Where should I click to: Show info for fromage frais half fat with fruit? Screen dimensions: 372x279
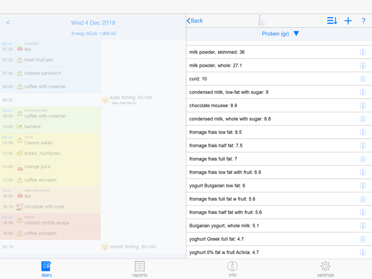(363, 212)
